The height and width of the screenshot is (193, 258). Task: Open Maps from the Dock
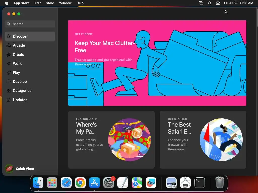click(137, 183)
